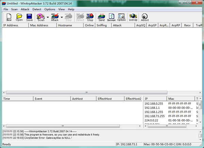Launch the ARP Attack toolbar icon

coord(55,17)
